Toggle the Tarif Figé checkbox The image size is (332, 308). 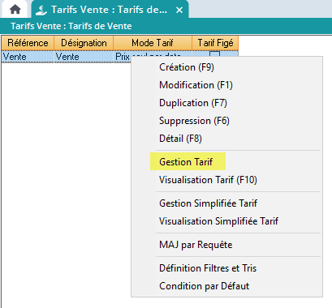(214, 54)
